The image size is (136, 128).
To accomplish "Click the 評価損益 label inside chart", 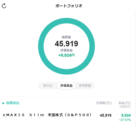I will click(x=66, y=50).
